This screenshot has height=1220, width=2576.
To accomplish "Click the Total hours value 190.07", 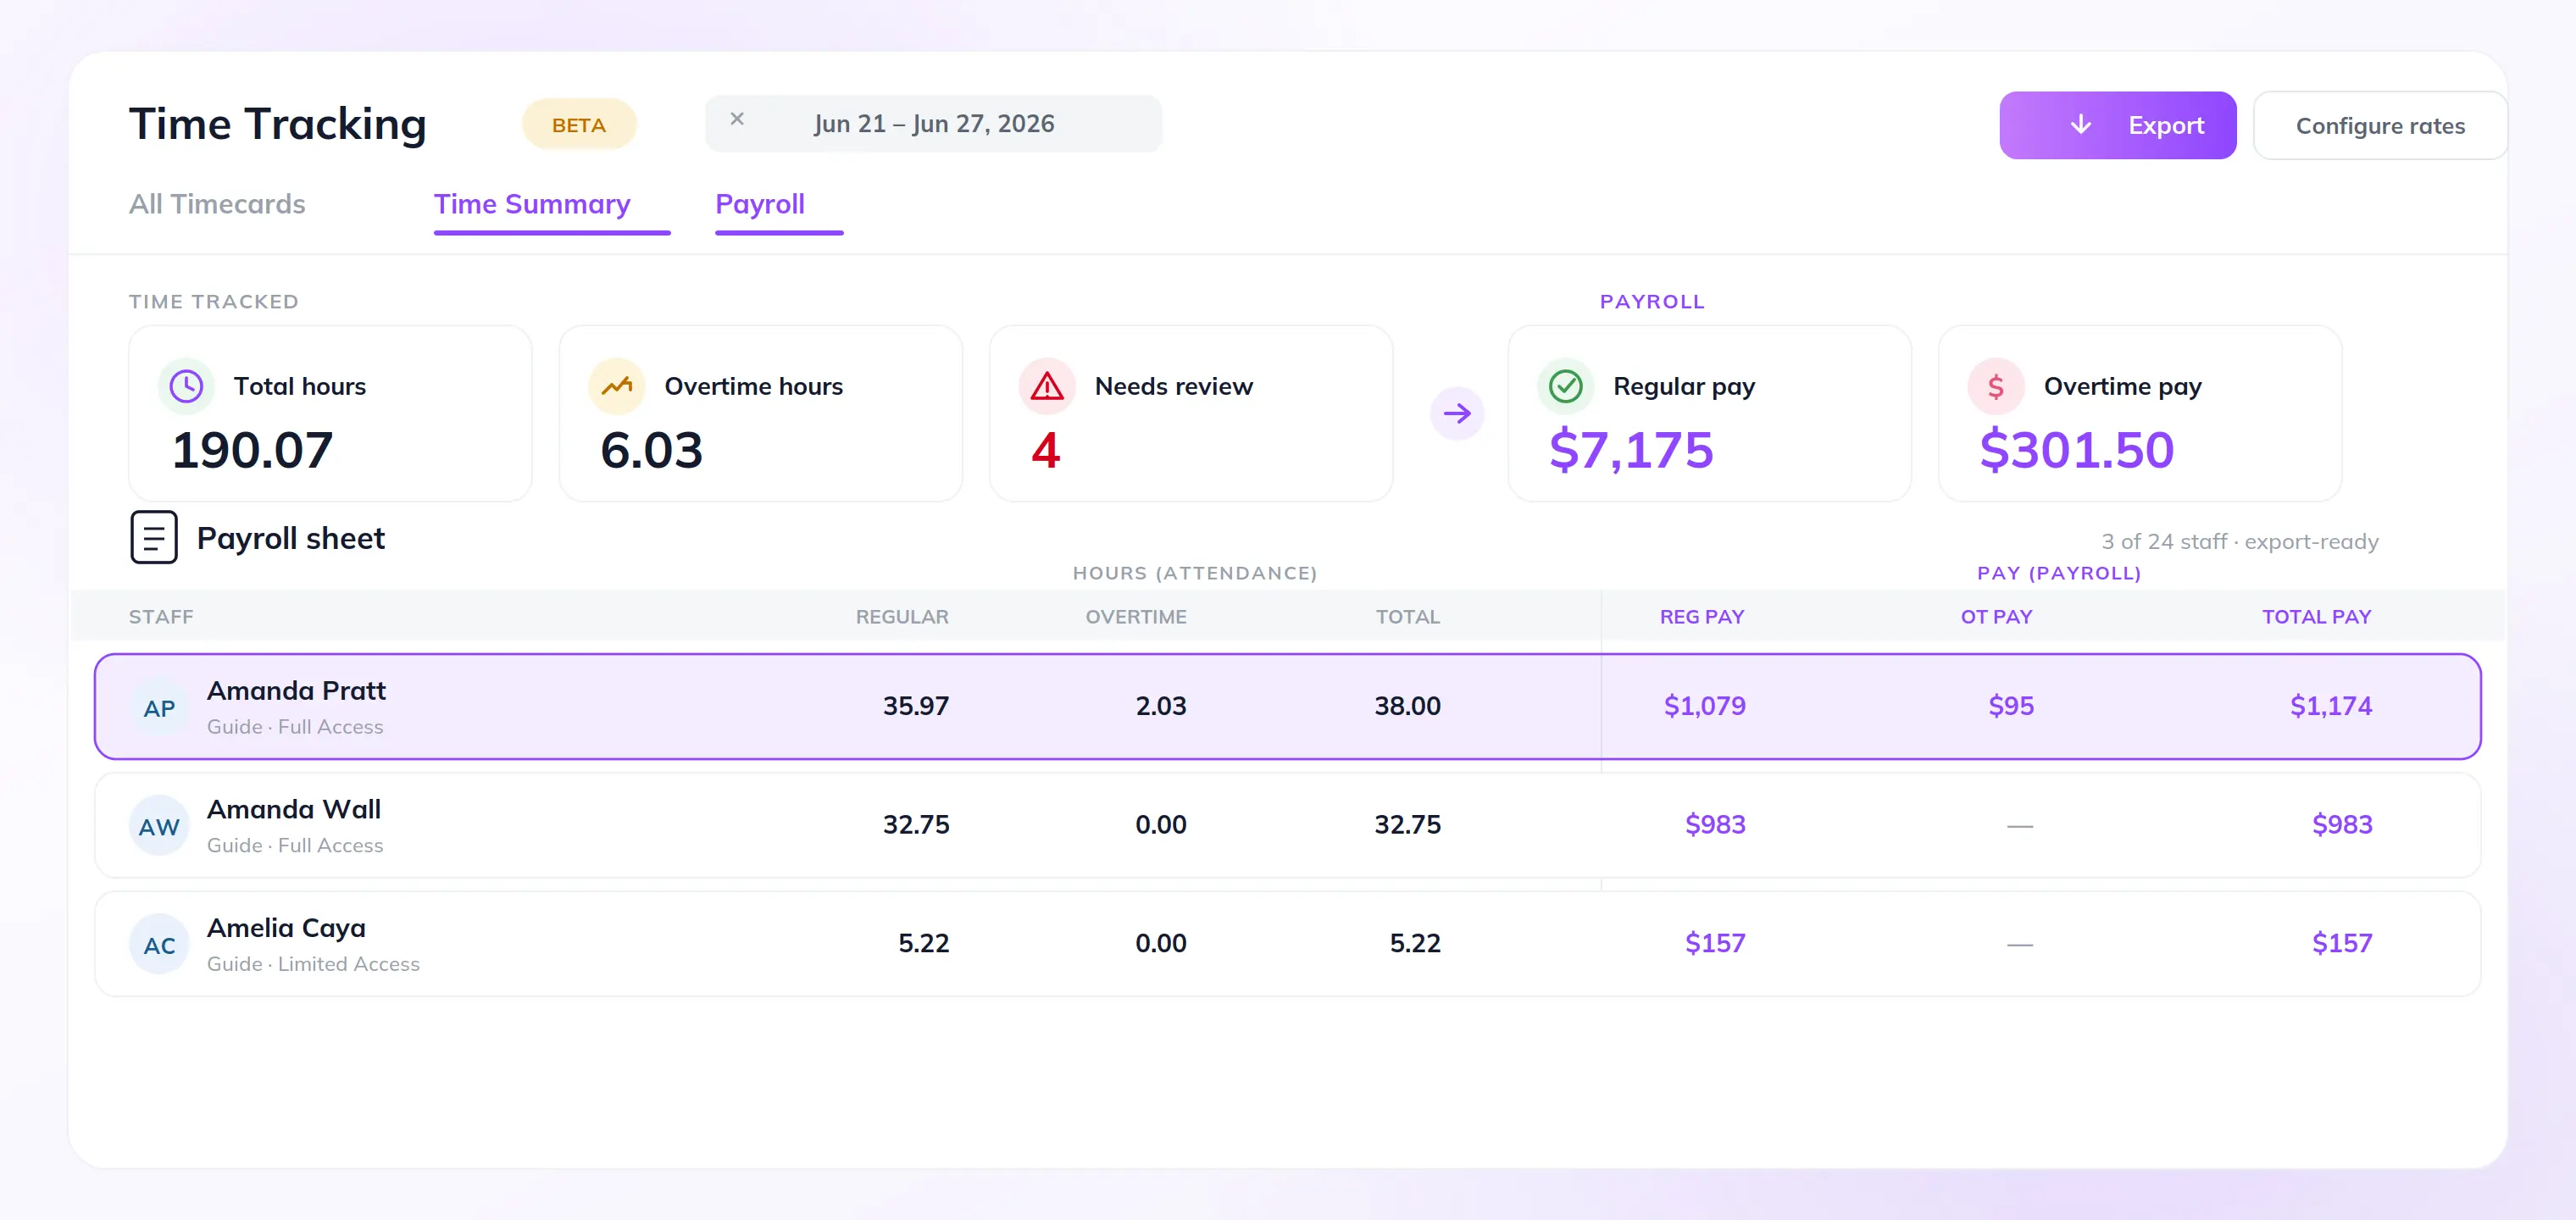I will [x=252, y=450].
